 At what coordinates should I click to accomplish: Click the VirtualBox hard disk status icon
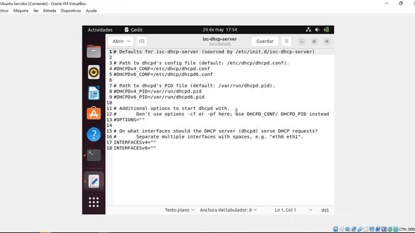(x=335, y=229)
